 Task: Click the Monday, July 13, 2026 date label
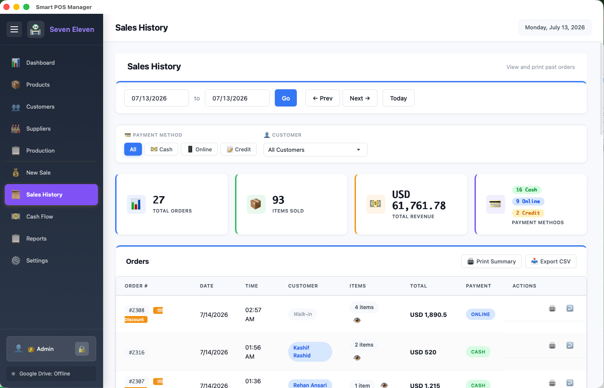[x=555, y=27]
